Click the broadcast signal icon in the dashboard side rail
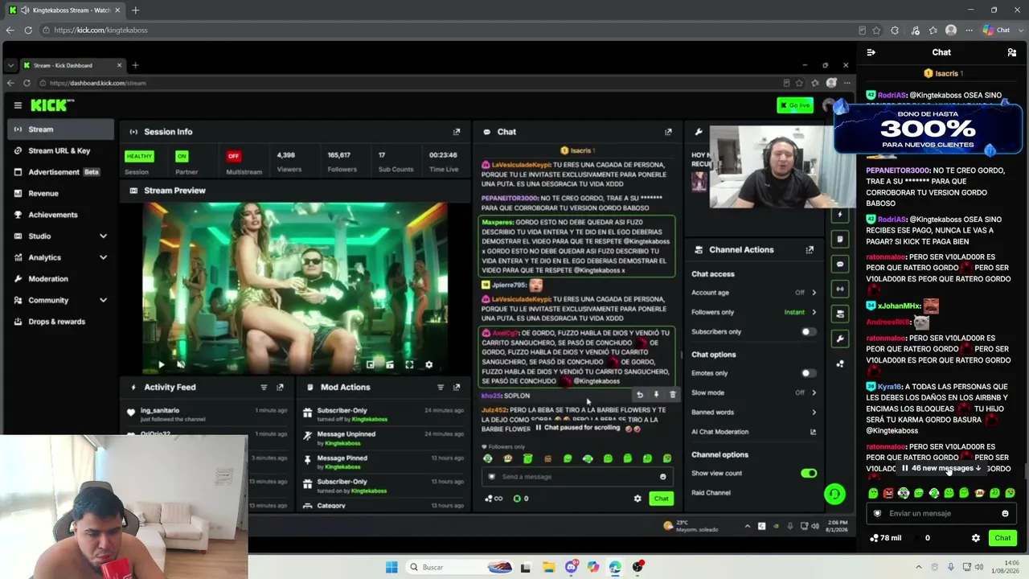Image resolution: width=1029 pixels, height=579 pixels. point(840,289)
